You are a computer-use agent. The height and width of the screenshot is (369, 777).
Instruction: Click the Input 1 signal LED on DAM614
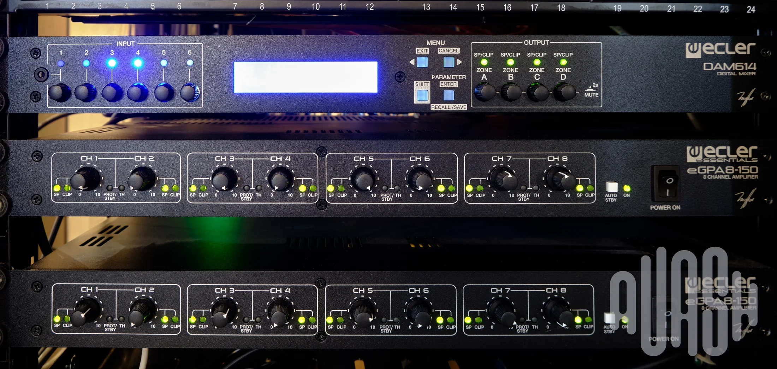click(x=61, y=64)
